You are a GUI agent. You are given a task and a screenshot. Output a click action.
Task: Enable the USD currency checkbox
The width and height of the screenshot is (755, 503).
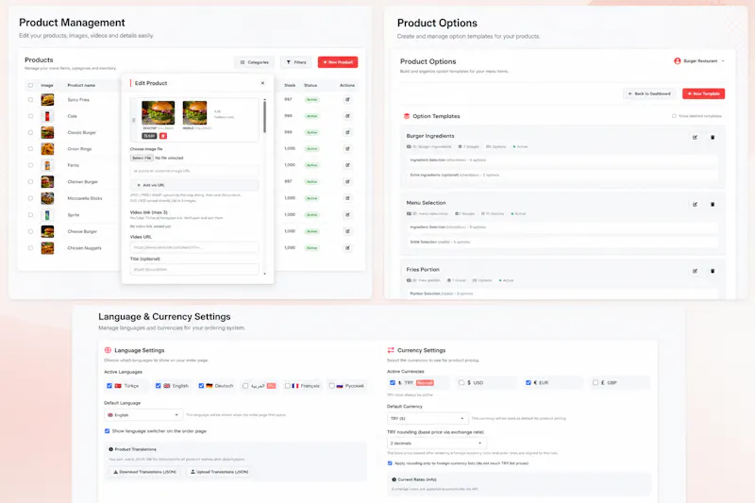pos(461,382)
